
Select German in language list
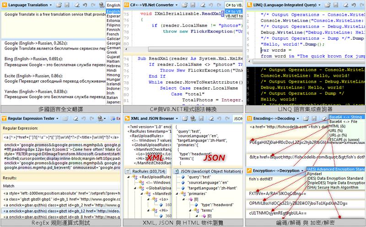pos(113,48)
